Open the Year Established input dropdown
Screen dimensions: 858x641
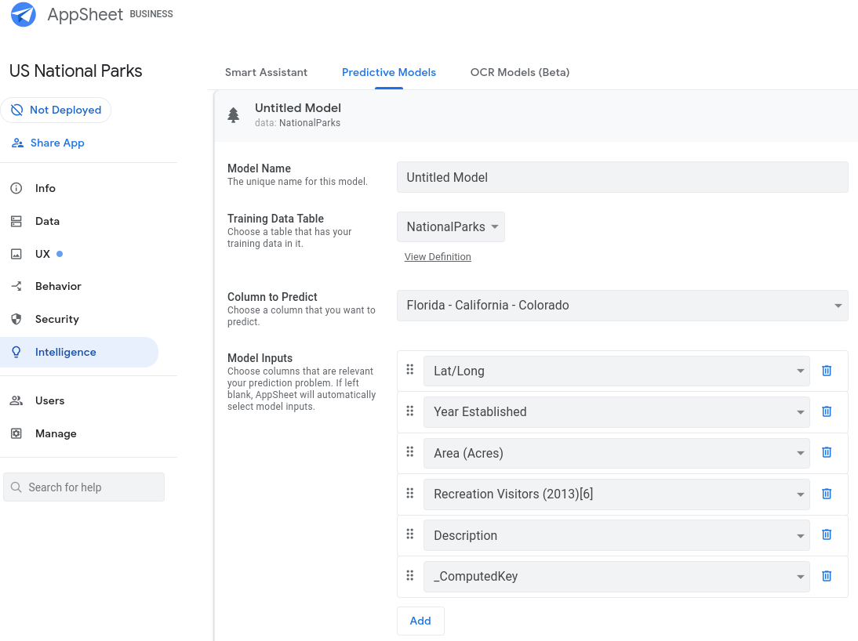(616, 412)
